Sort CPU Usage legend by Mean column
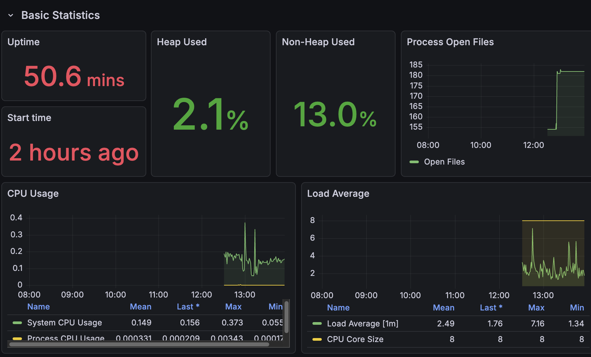The width and height of the screenshot is (591, 357). (x=140, y=307)
